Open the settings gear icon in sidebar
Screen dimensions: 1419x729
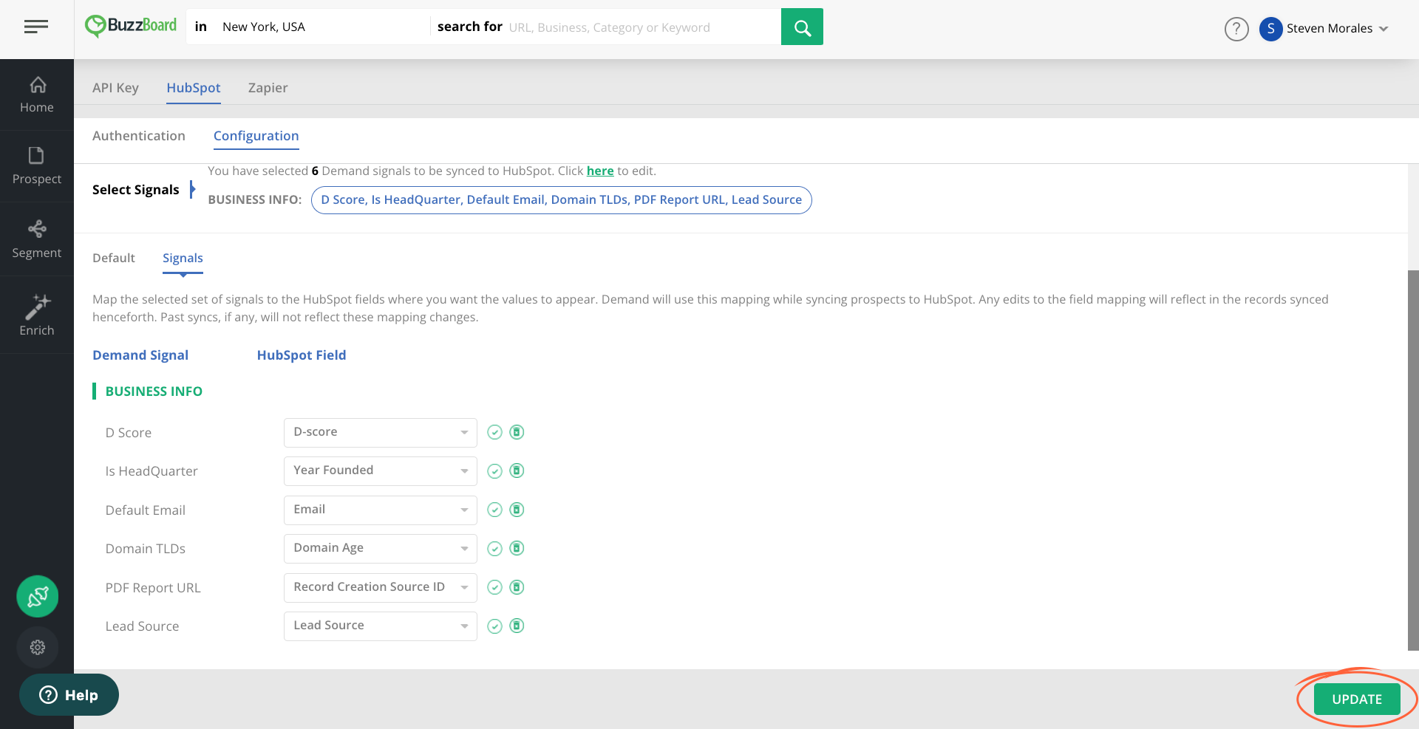click(x=38, y=647)
